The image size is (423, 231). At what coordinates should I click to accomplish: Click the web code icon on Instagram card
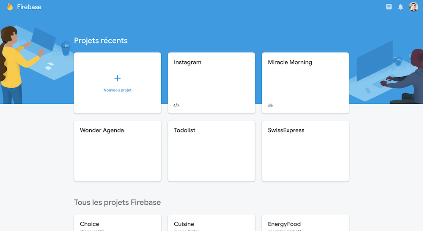coord(176,105)
